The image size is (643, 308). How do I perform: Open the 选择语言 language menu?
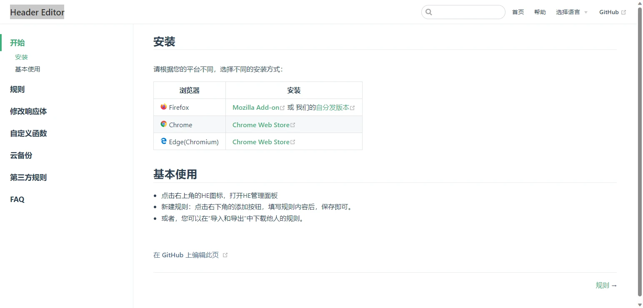point(572,12)
